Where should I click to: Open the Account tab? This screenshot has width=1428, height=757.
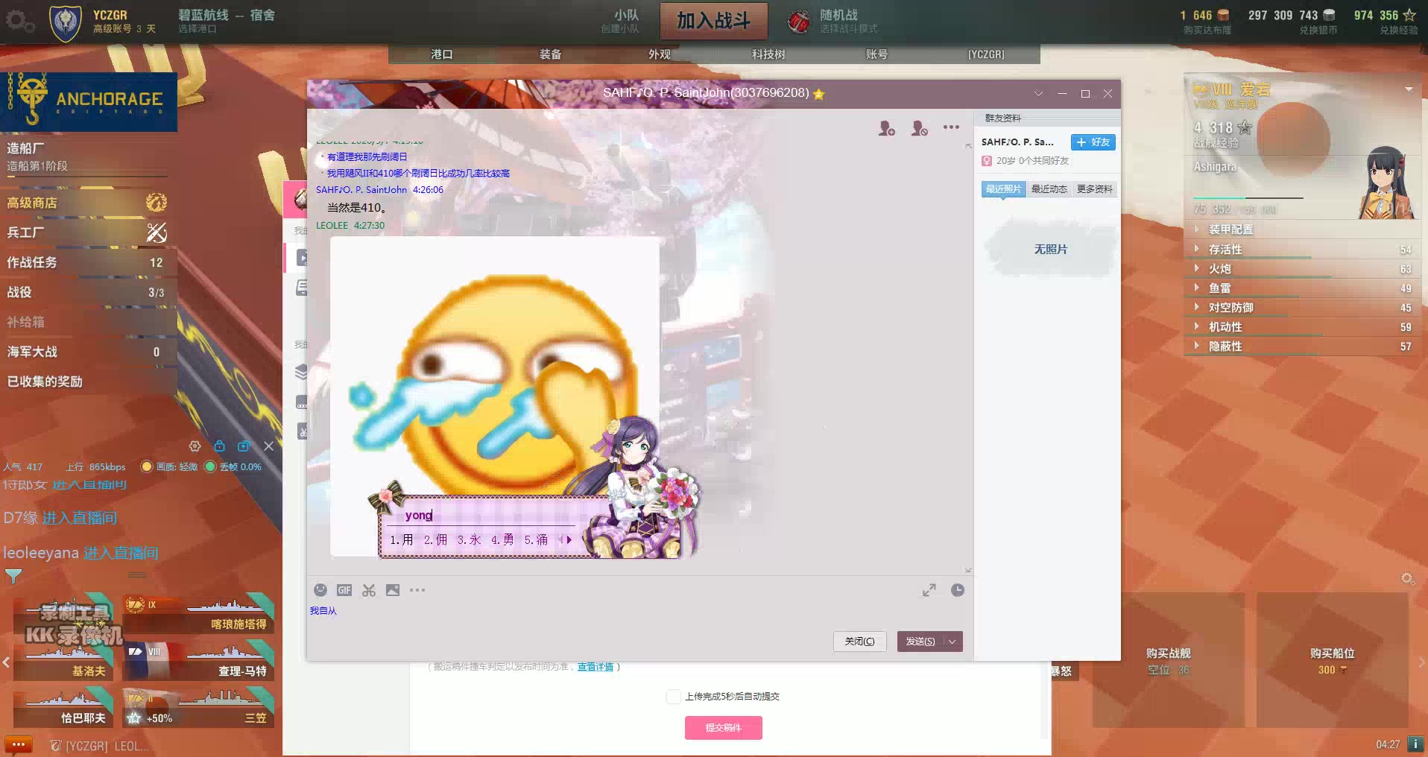click(x=877, y=54)
